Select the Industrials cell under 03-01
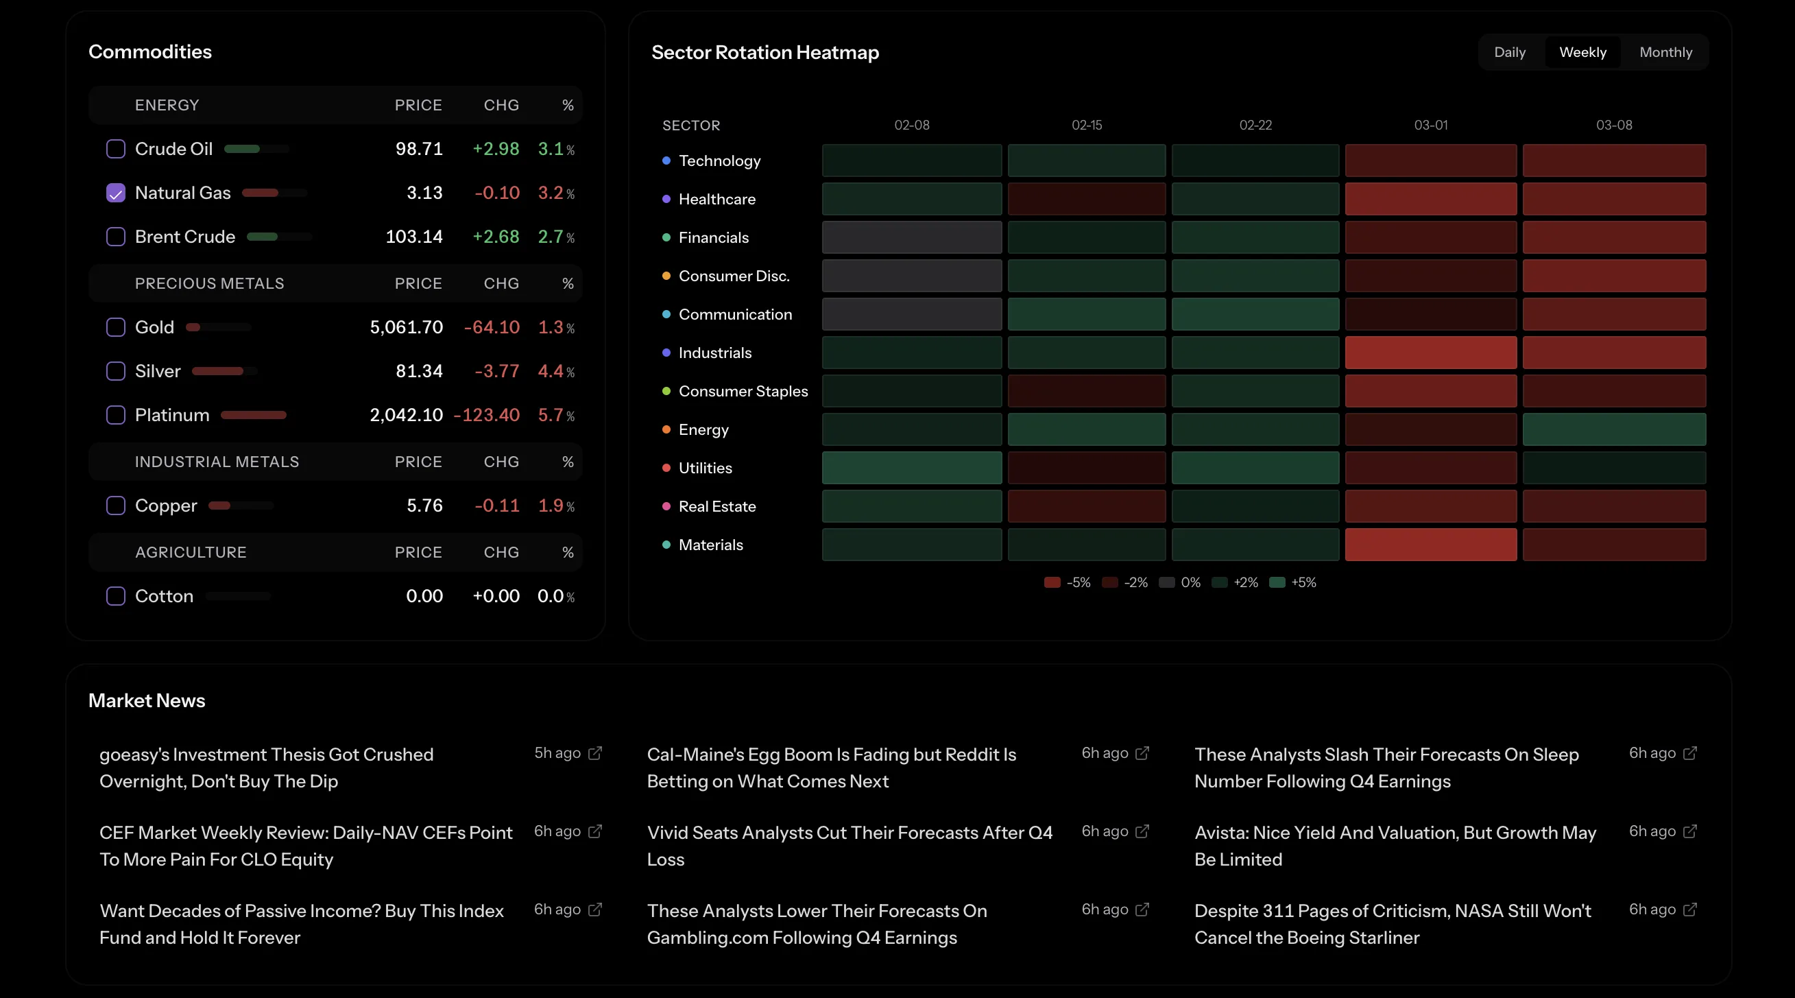This screenshot has width=1795, height=998. click(1431, 353)
